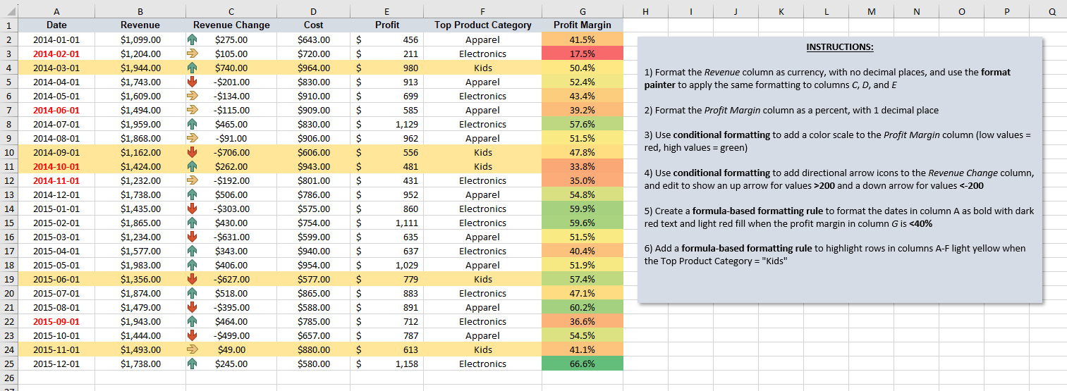This screenshot has height=391, width=1067.
Task: Click the sideways arrow beside -$115.00
Action: pyautogui.click(x=193, y=111)
